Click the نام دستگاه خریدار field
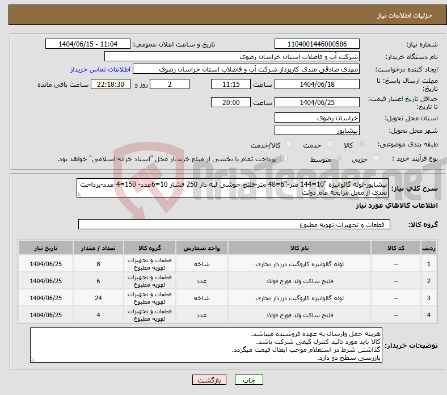Viewport: 447px width, 395px height. [x=232, y=57]
